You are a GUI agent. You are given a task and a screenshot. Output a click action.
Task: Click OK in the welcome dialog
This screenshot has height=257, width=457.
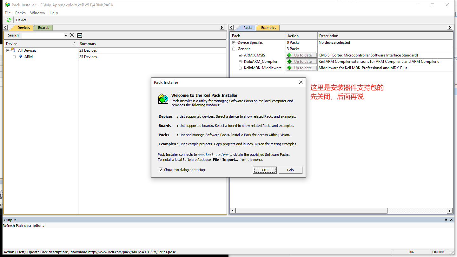point(265,170)
